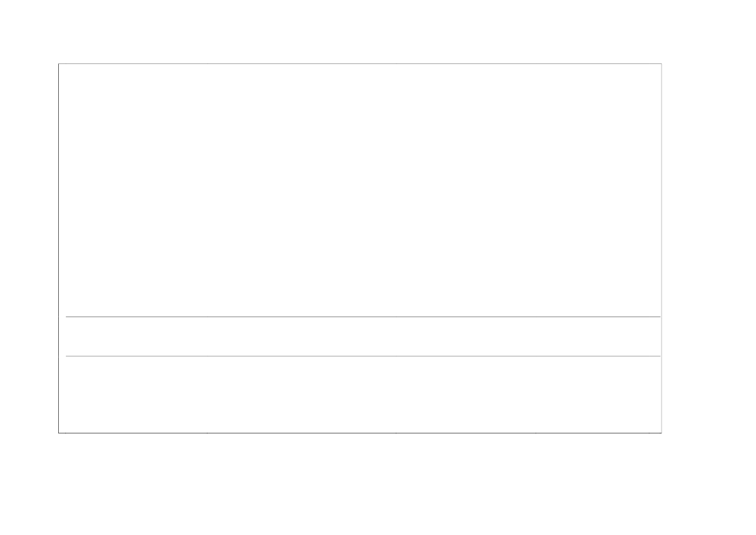The height and width of the screenshot is (535, 756).
Task: Click the bottom-left corner of the bordered box
Action: click(59, 432)
